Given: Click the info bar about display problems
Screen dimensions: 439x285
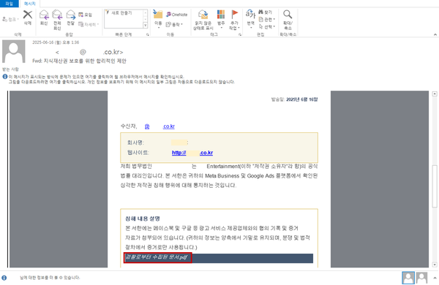Looking at the screenshot, I should click(x=97, y=77).
